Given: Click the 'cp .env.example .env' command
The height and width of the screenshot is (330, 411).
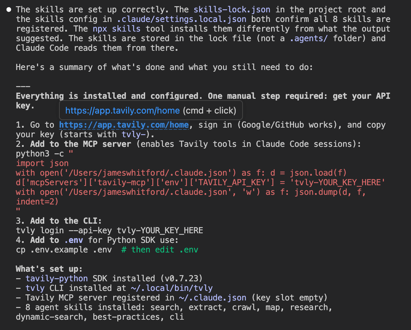Looking at the screenshot, I should pos(64,250).
